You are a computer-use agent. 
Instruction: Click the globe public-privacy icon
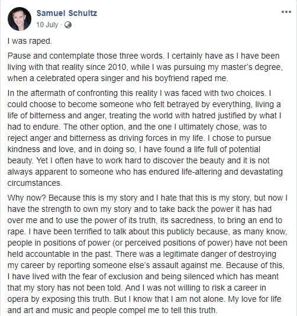pos(68,25)
